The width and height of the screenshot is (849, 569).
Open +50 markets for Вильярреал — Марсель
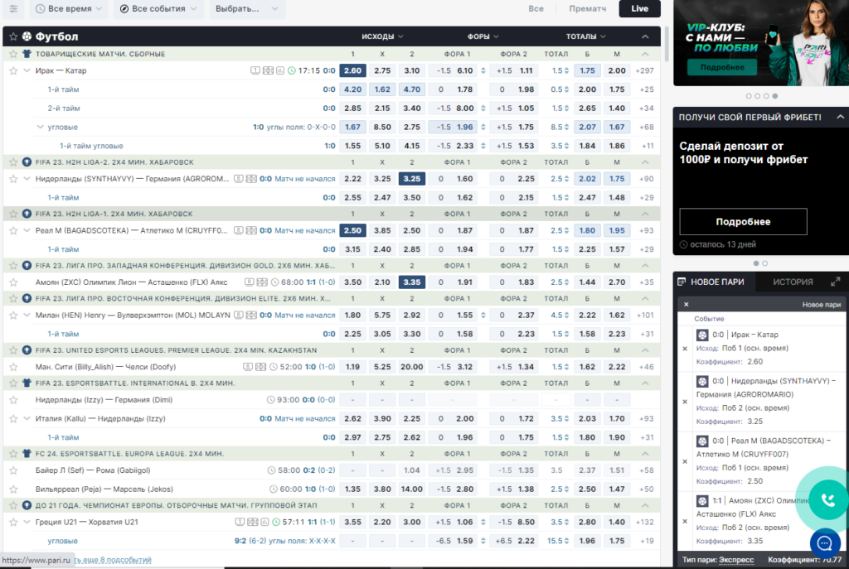coord(646,489)
